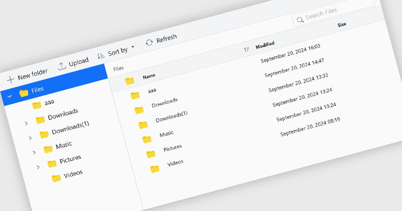
Task: Click the sort direction icon beside Modified
Action: (247, 50)
